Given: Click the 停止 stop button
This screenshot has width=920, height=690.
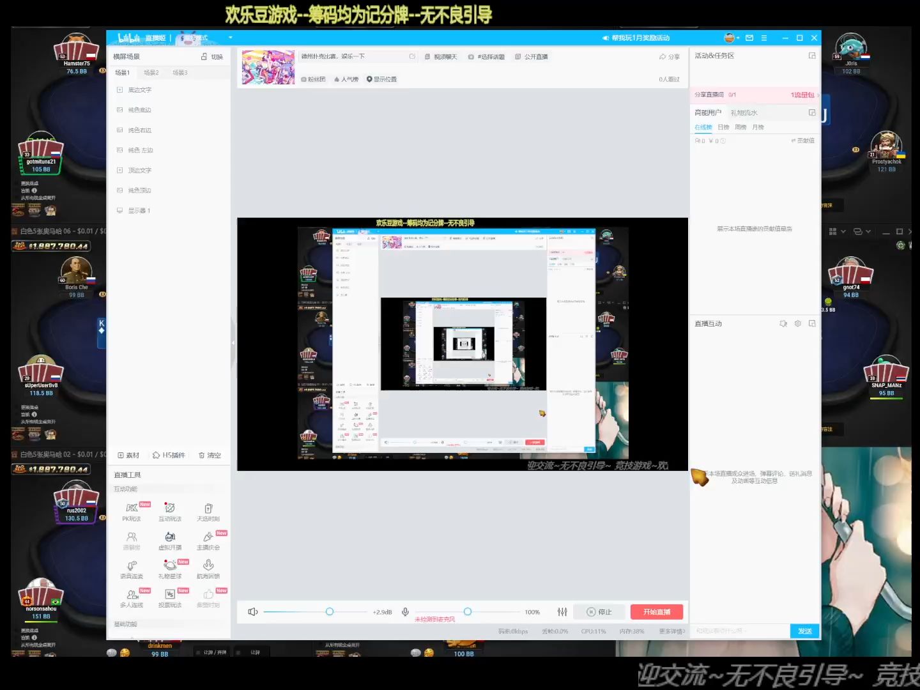Looking at the screenshot, I should point(599,612).
